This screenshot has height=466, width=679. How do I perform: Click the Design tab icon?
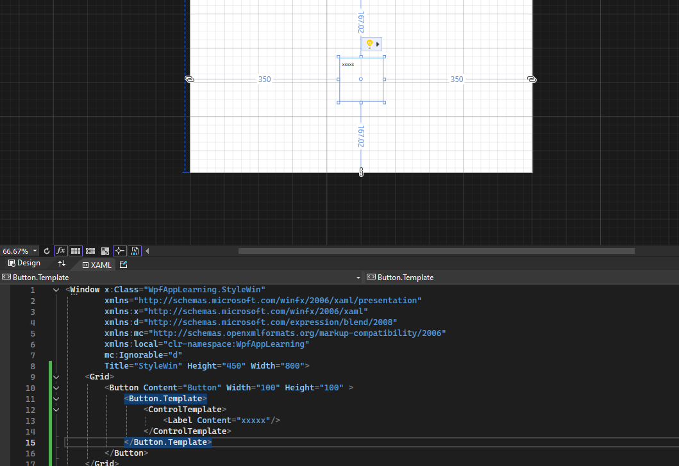coord(12,263)
